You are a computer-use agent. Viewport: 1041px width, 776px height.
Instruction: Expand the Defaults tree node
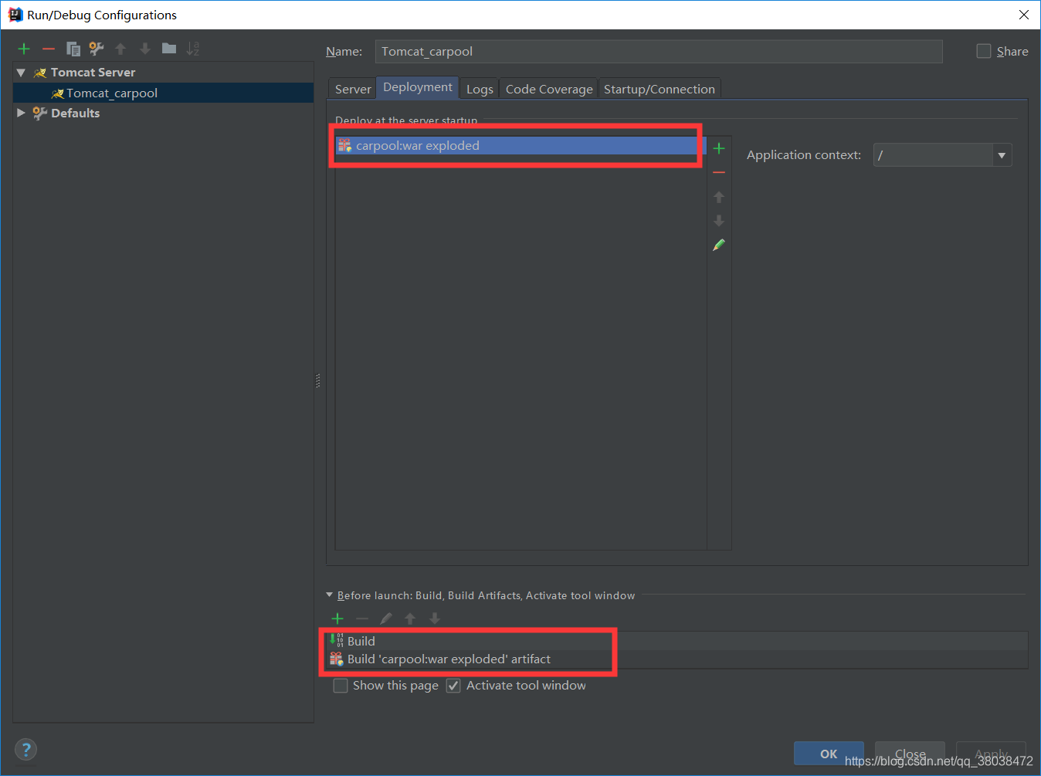coord(21,113)
